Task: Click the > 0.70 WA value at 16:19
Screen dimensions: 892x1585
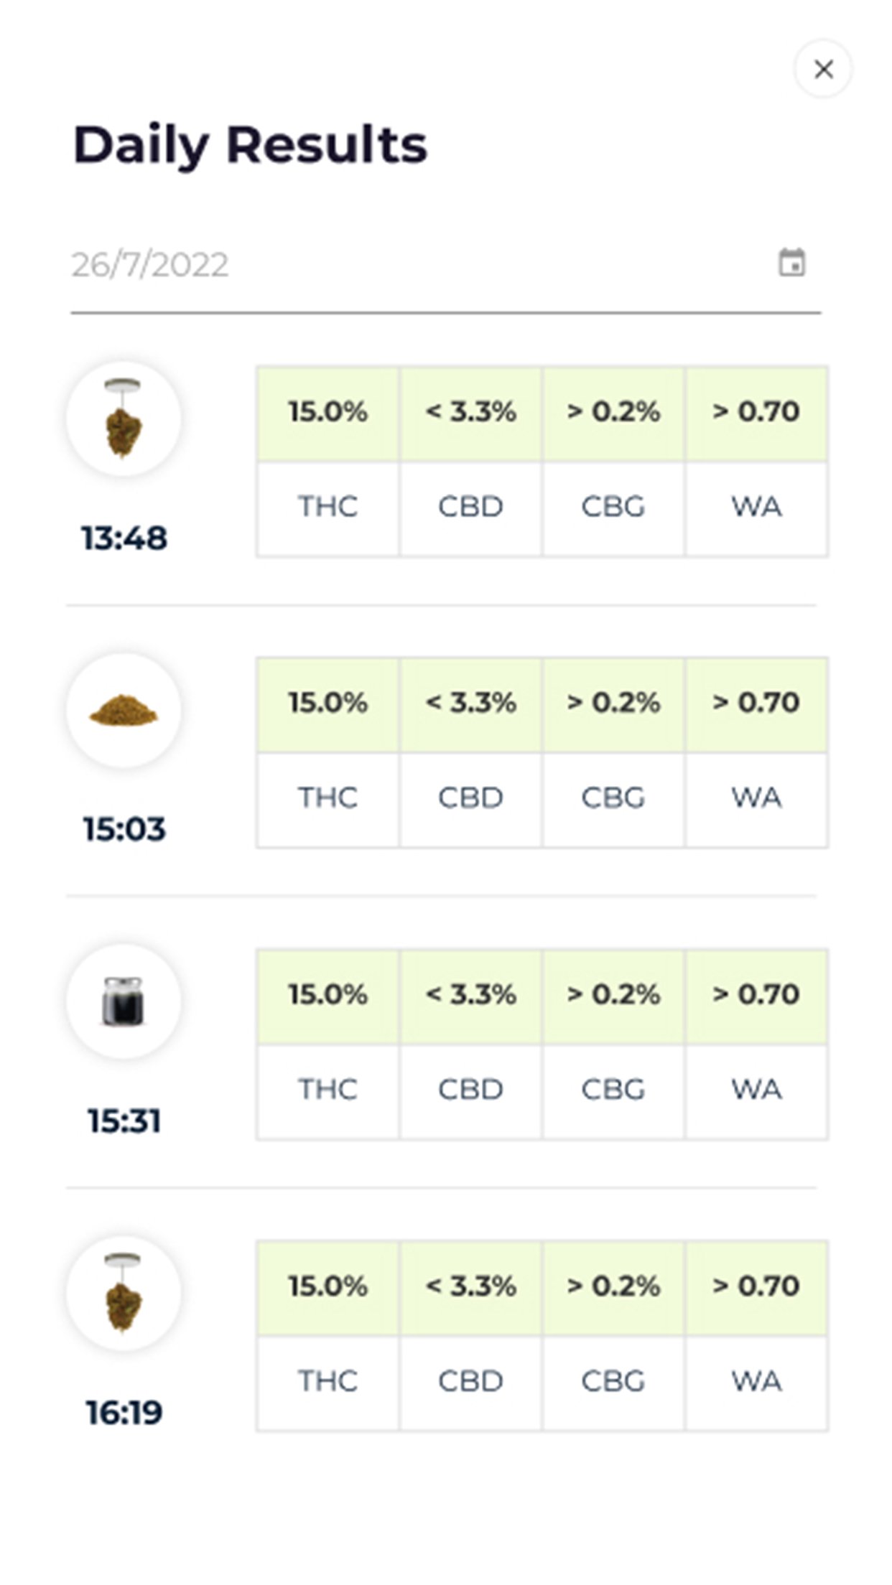Action: click(x=756, y=1286)
